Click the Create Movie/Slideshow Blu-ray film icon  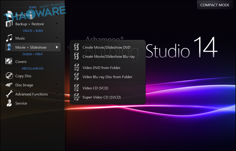pos(77,56)
